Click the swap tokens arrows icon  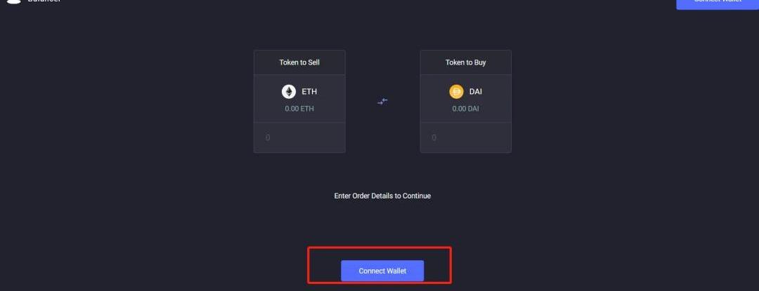382,102
